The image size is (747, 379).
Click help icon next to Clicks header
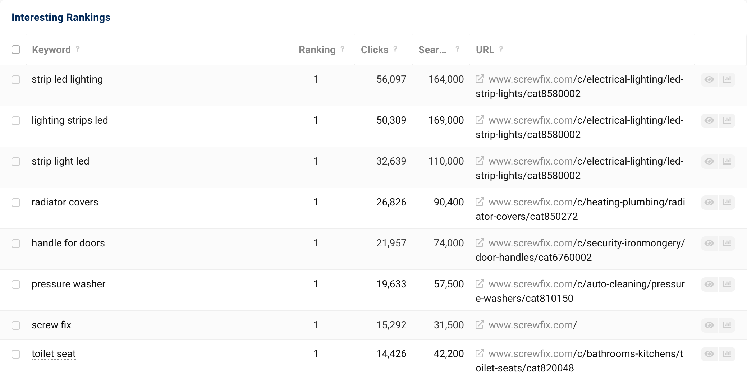pyautogui.click(x=395, y=49)
